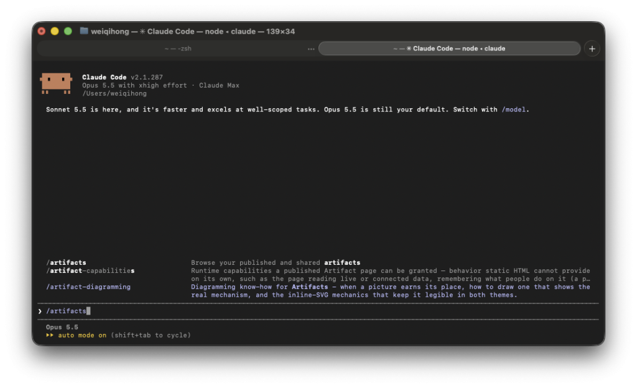Click the version text v2.1.287

[x=147, y=77]
